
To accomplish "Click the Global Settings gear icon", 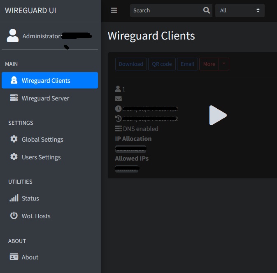I will pos(14,139).
